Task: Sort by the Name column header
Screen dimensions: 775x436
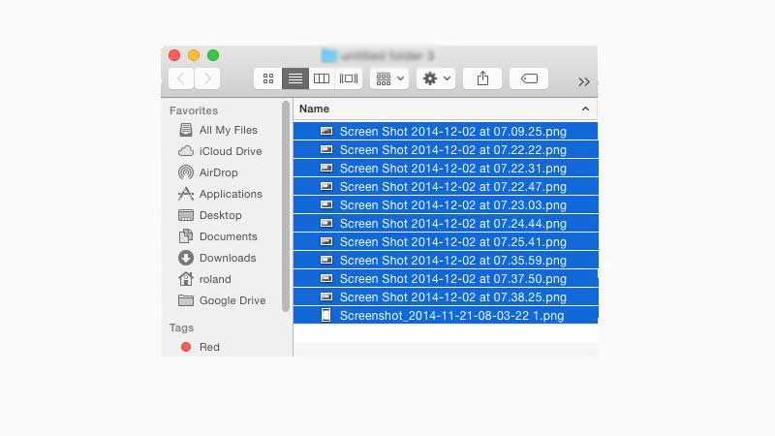Action: click(445, 109)
